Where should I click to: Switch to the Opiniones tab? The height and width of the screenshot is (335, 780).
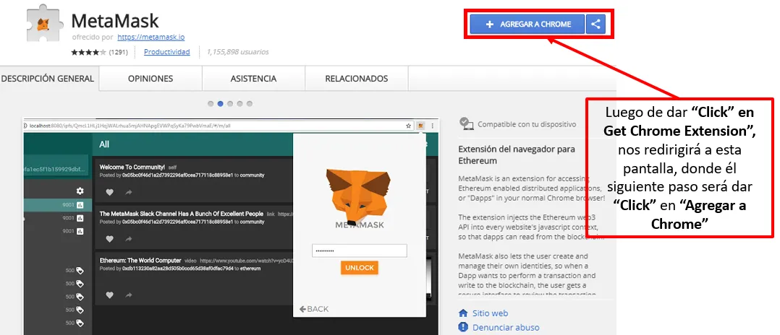pos(151,79)
